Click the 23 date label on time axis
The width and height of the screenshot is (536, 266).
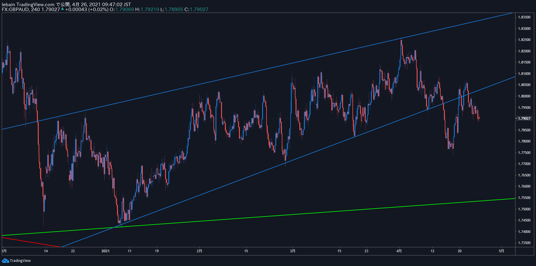click(x=367, y=251)
